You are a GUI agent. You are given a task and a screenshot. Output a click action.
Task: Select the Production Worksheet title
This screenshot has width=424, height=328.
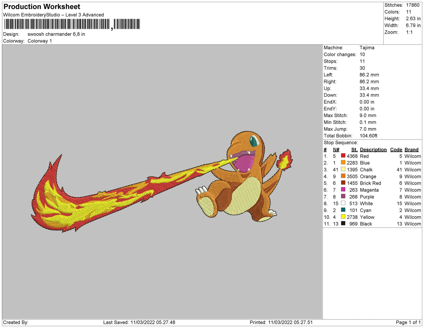[42, 6]
